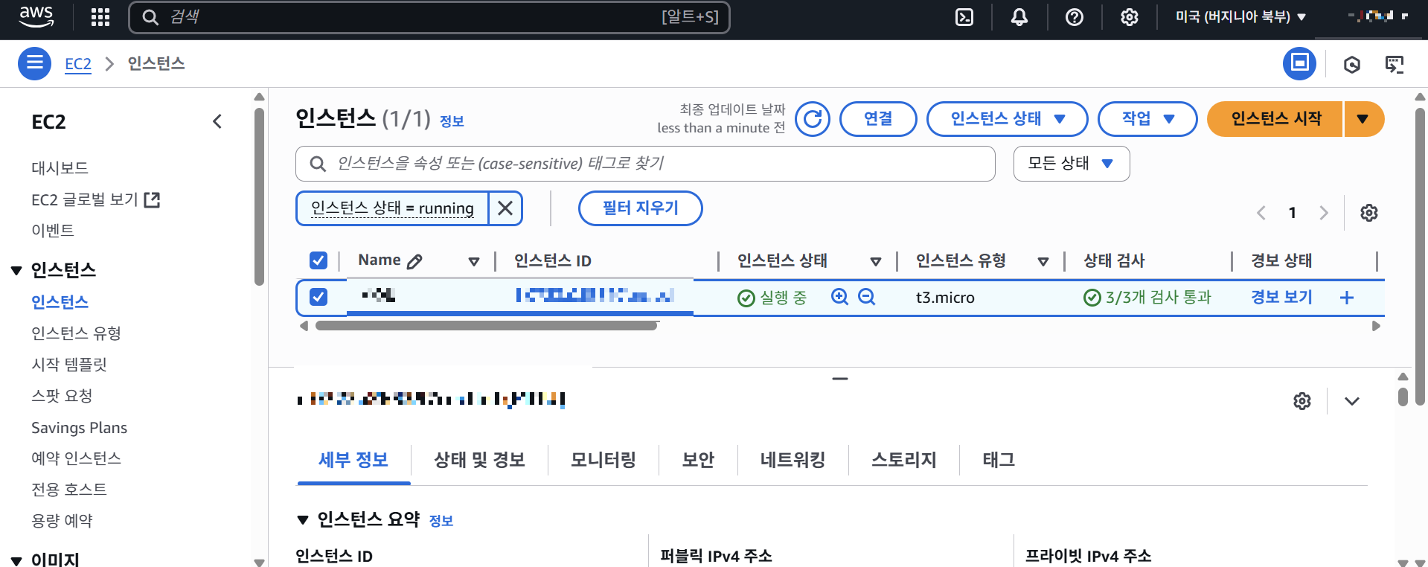Collapse the 이미지 sidebar section
This screenshot has height=567, width=1428.
16,560
